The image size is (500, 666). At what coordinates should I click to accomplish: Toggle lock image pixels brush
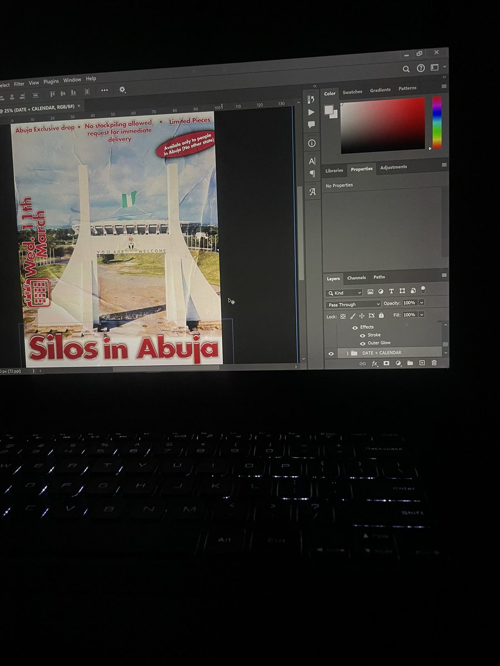(x=352, y=316)
